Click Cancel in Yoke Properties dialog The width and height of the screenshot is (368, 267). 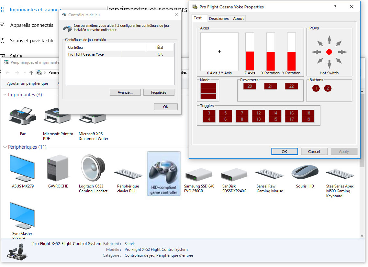pos(314,151)
